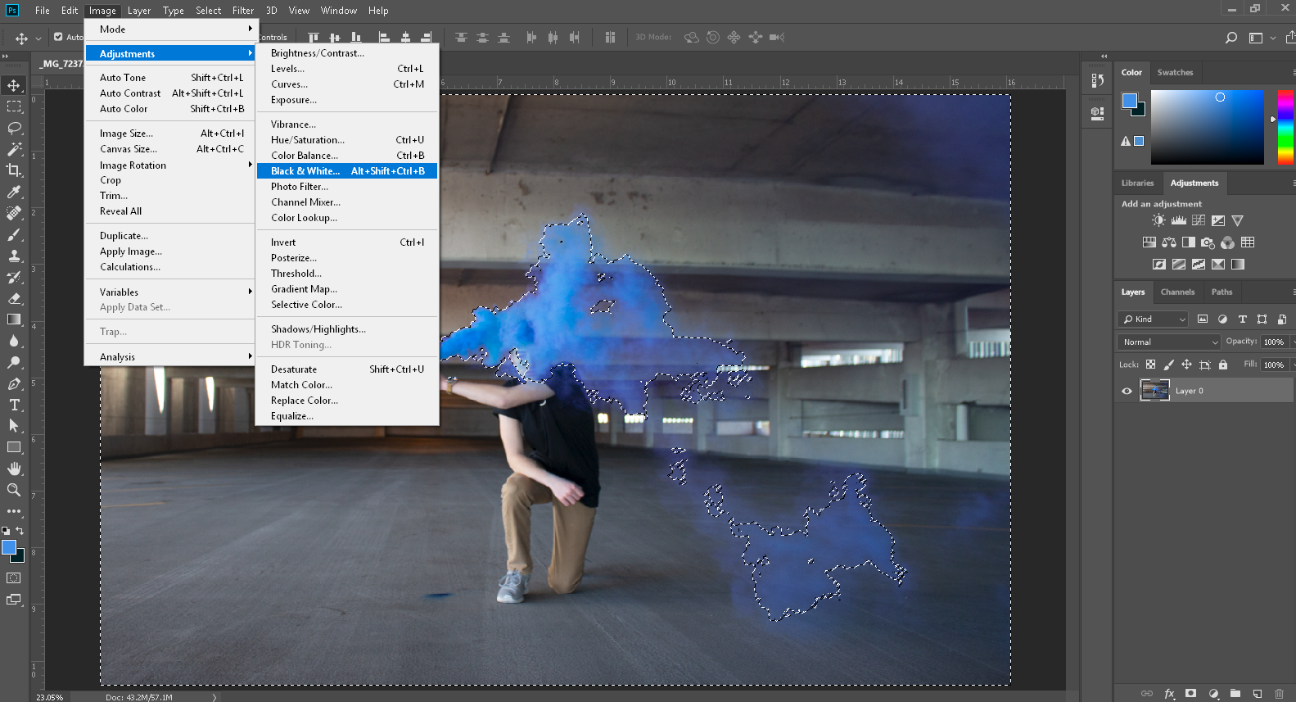This screenshot has height=702, width=1296.
Task: Hide Layer 0 using eye icon
Action: (1127, 392)
